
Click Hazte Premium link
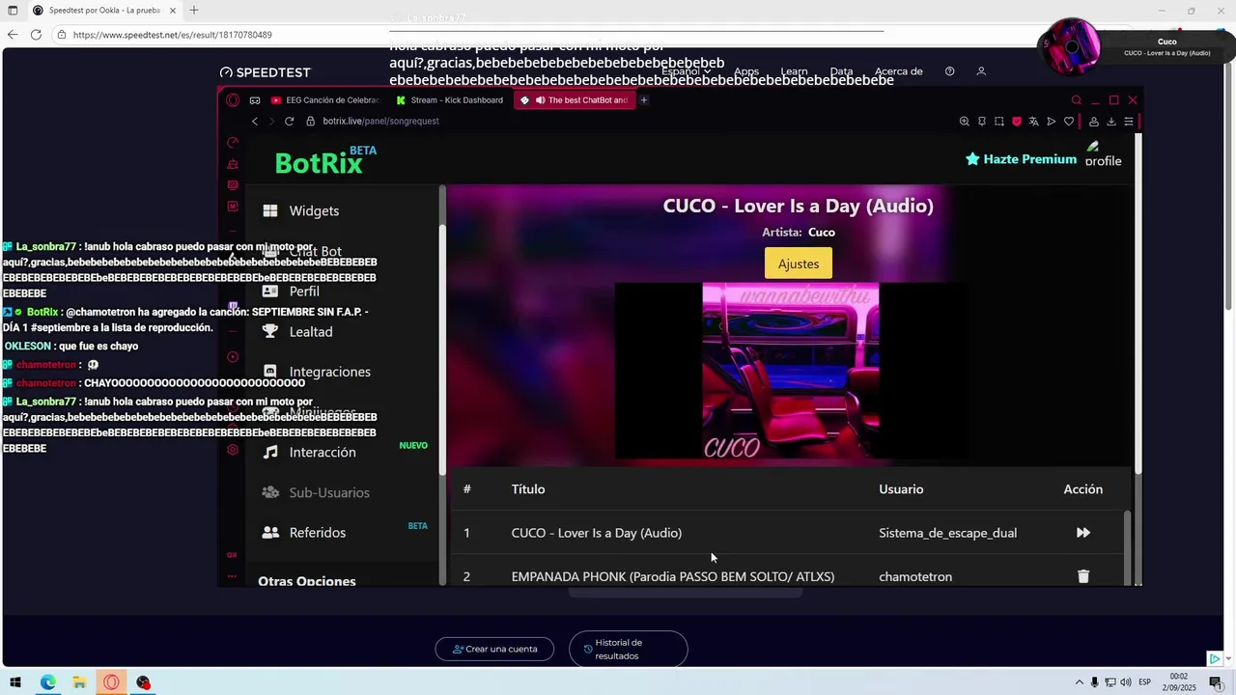pyautogui.click(x=1021, y=159)
